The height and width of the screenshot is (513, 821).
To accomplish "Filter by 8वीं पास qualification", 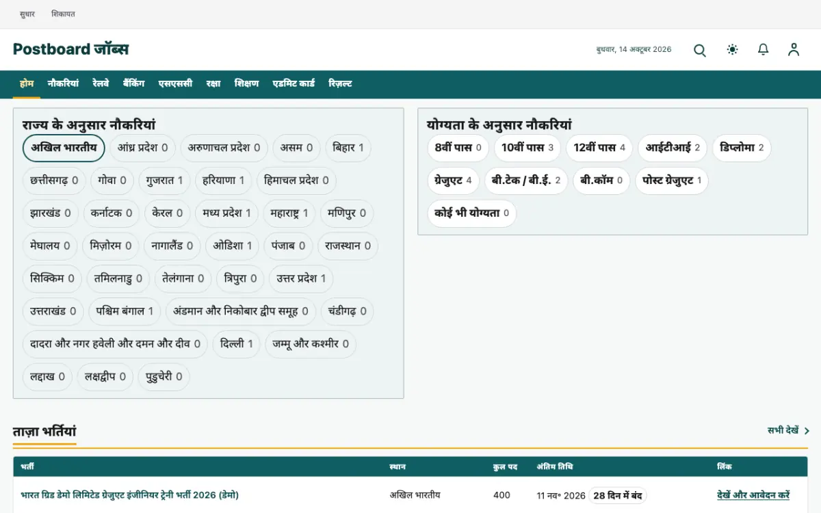I will point(458,148).
